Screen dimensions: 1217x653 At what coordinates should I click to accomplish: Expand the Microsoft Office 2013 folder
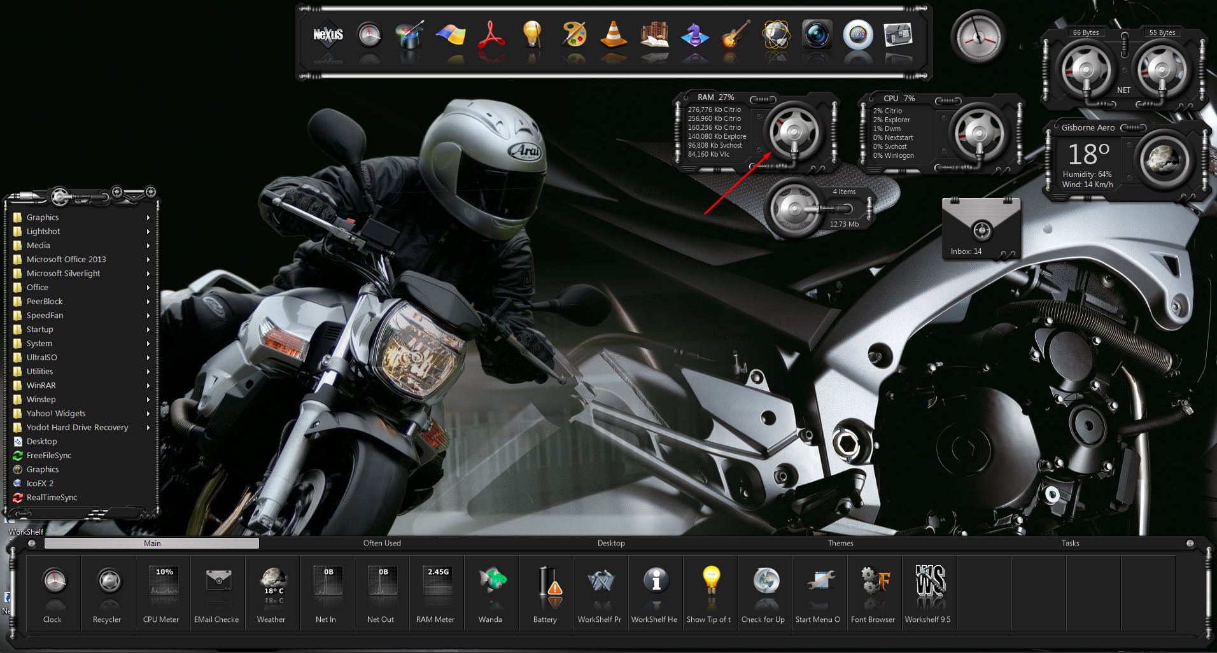[x=66, y=260]
